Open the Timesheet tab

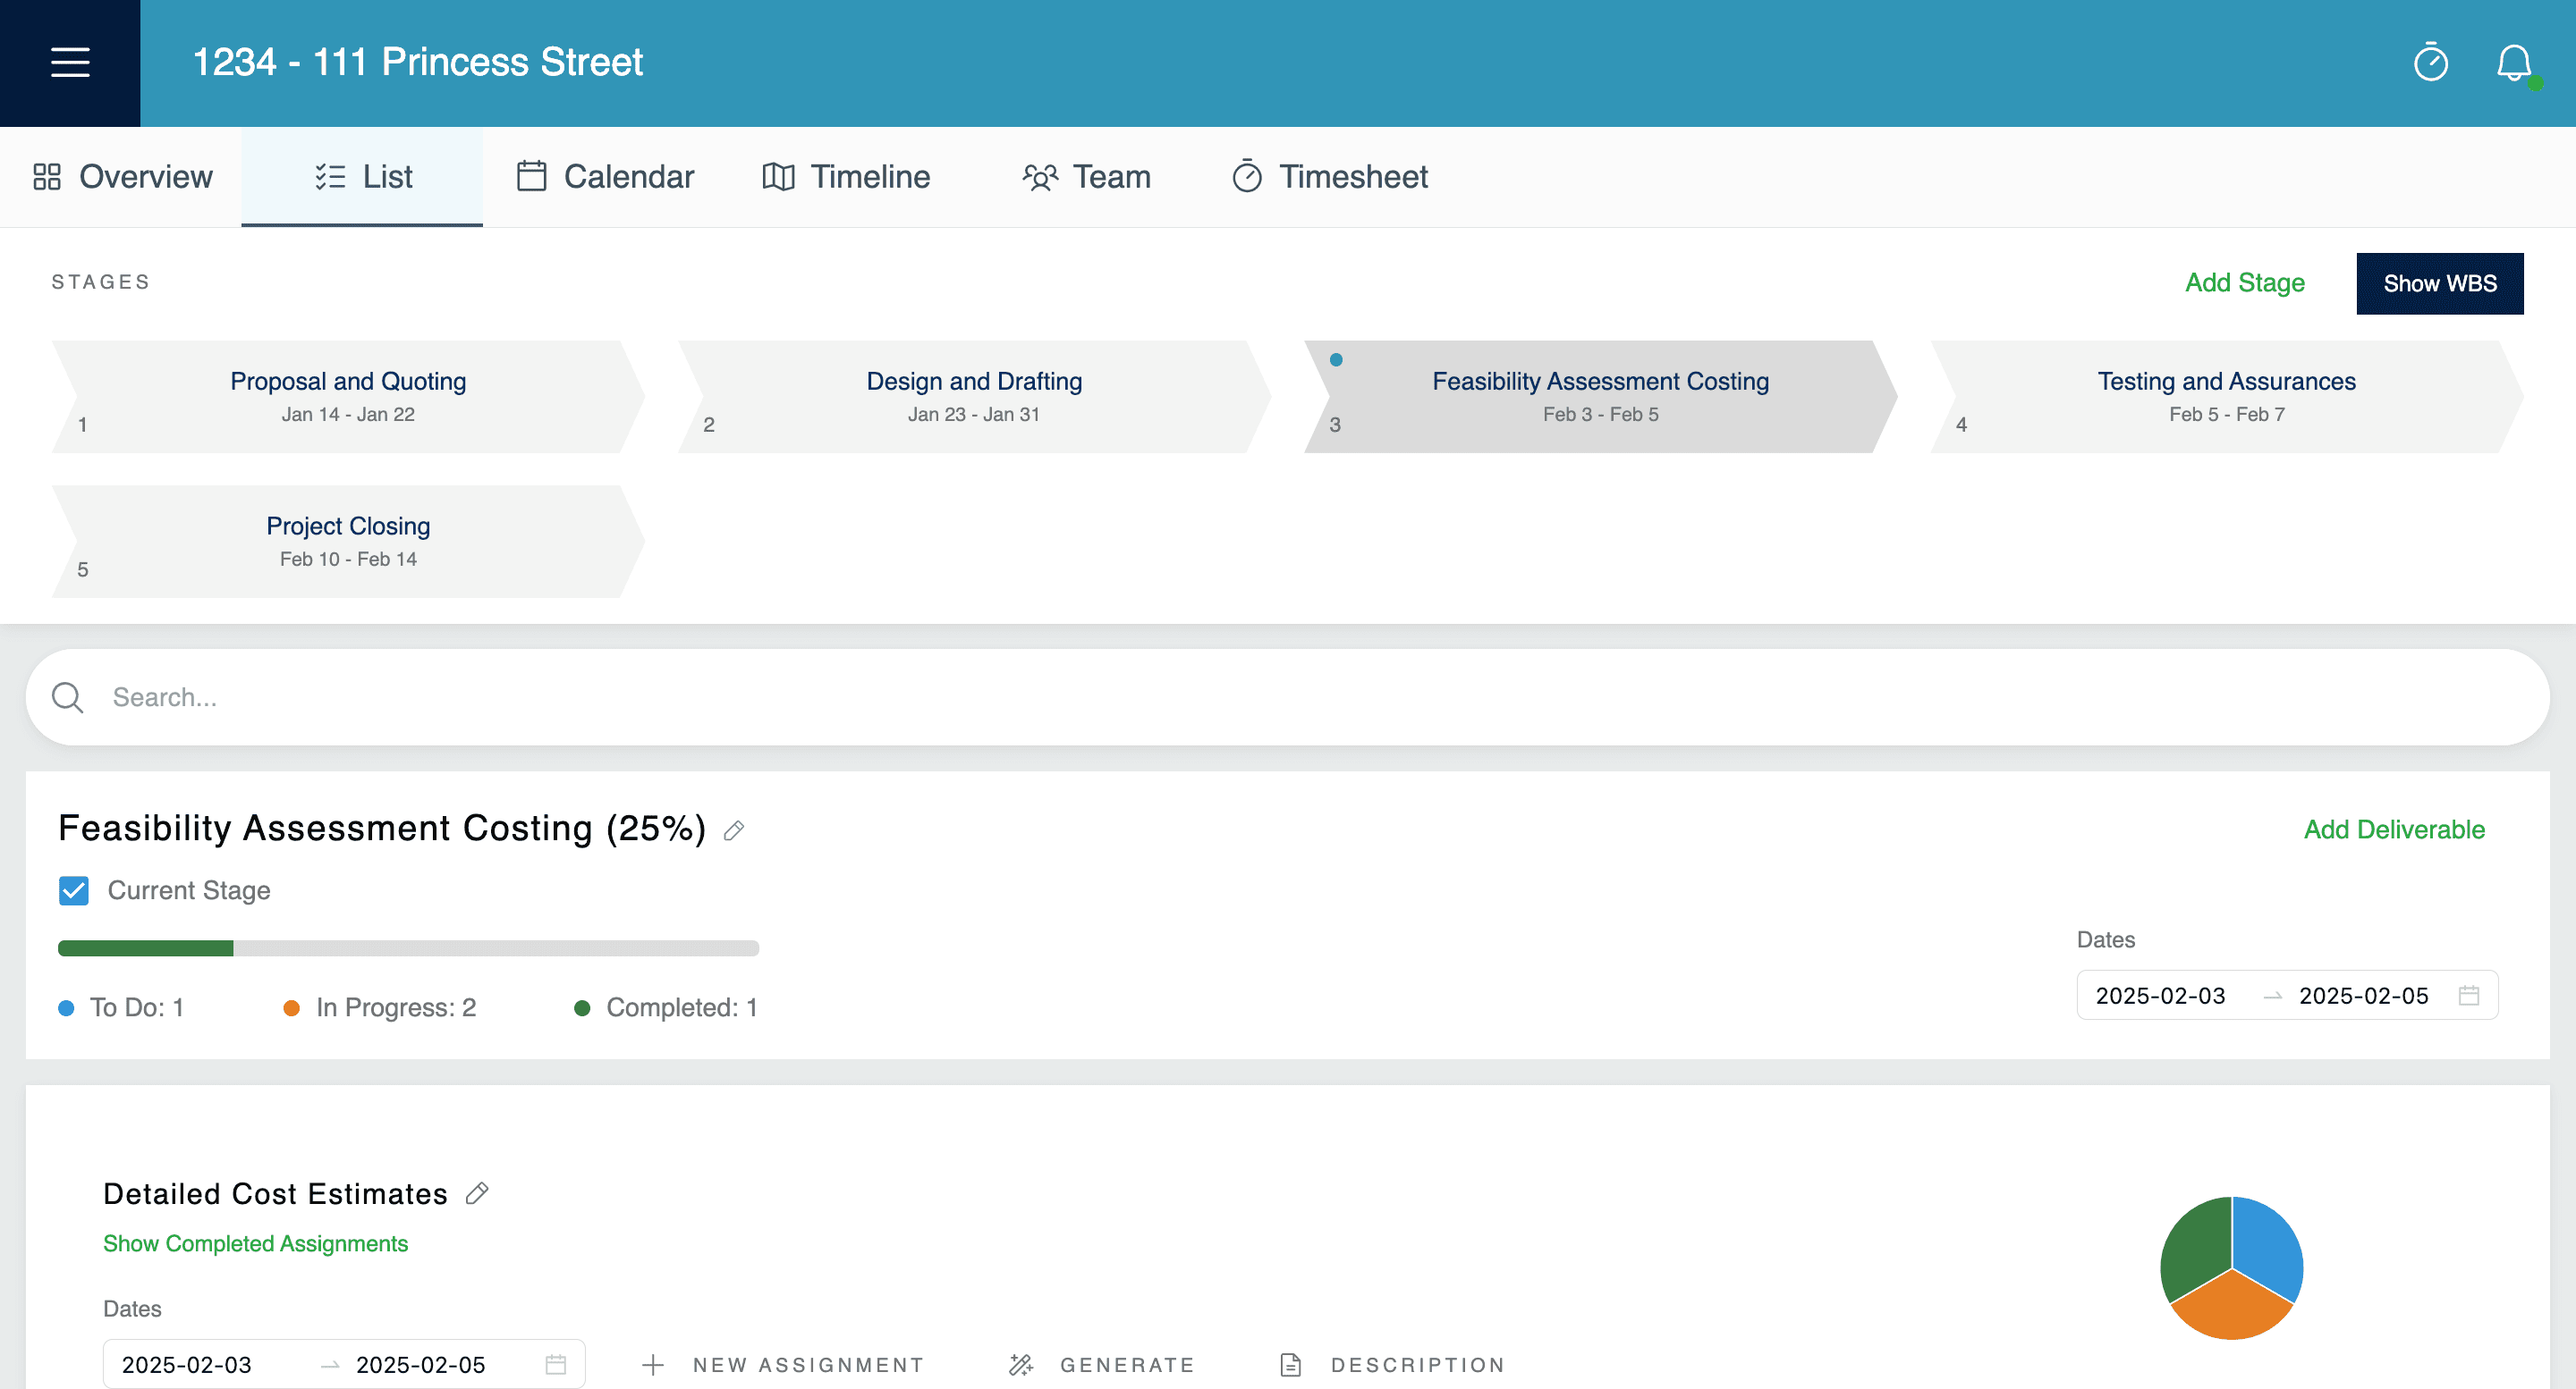(x=1328, y=177)
